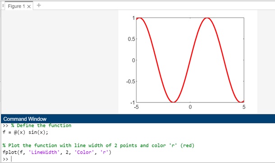Image resolution: width=275 pixels, height=163 pixels.
Task: Click the Command Window title bar
Action: (138, 119)
